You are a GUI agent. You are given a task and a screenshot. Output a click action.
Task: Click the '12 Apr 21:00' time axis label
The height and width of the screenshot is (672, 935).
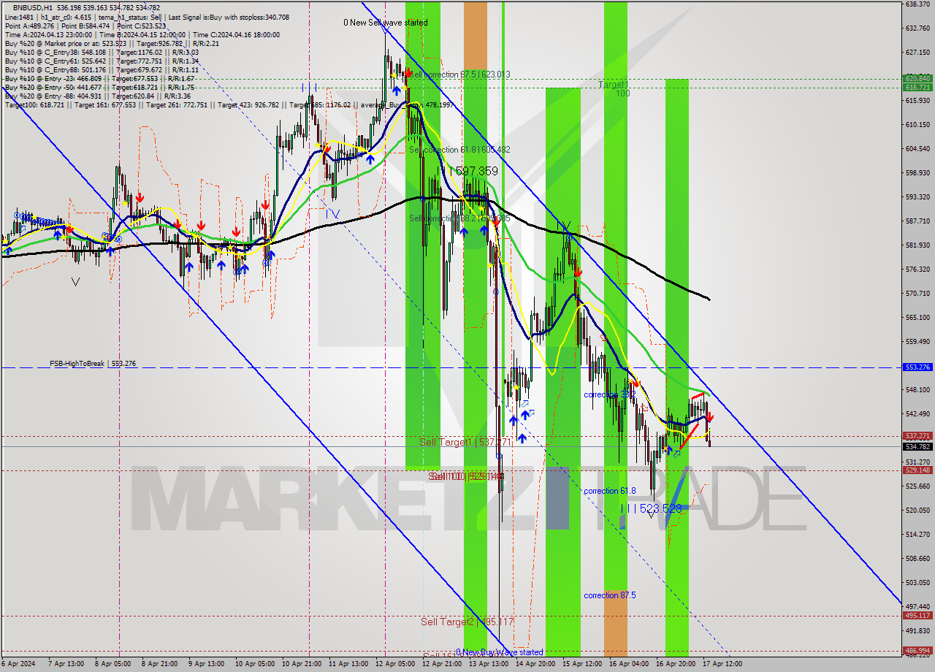tap(442, 664)
